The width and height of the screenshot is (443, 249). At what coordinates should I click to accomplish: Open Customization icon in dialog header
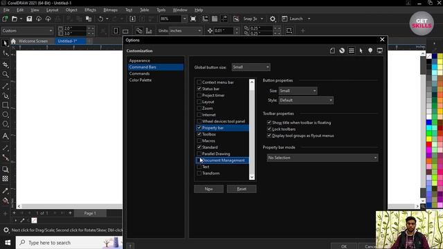(351, 50)
